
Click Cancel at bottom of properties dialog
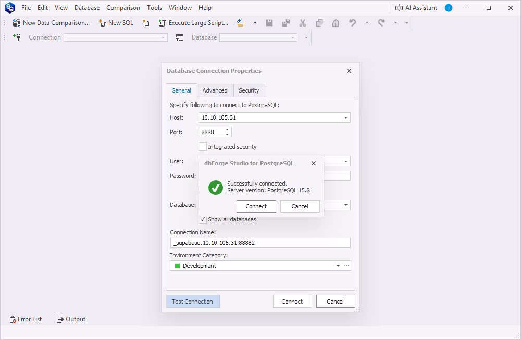click(335, 302)
